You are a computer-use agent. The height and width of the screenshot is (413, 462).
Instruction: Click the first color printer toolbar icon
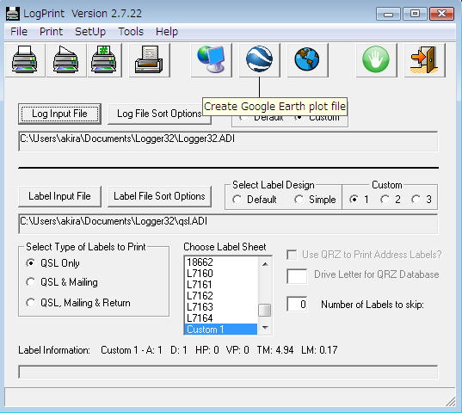[25, 60]
